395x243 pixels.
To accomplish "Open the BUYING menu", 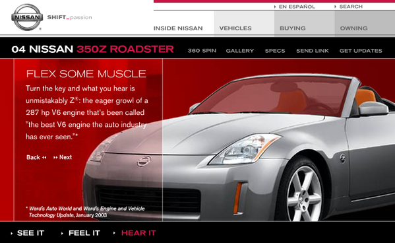I will coord(293,28).
